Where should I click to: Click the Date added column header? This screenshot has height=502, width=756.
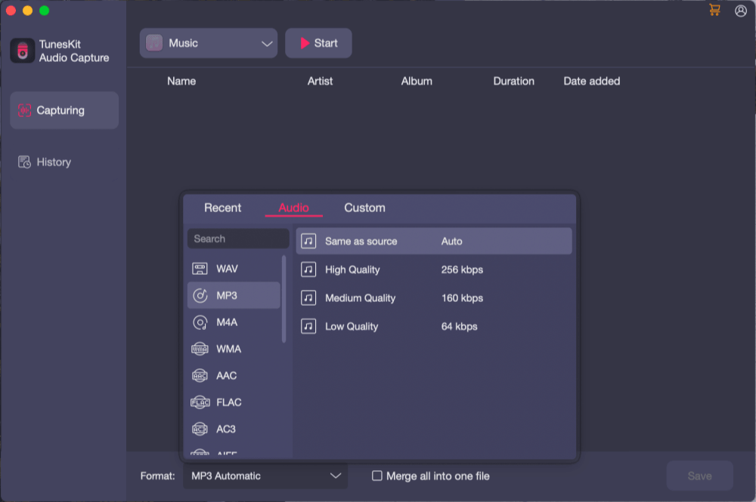[x=592, y=81]
